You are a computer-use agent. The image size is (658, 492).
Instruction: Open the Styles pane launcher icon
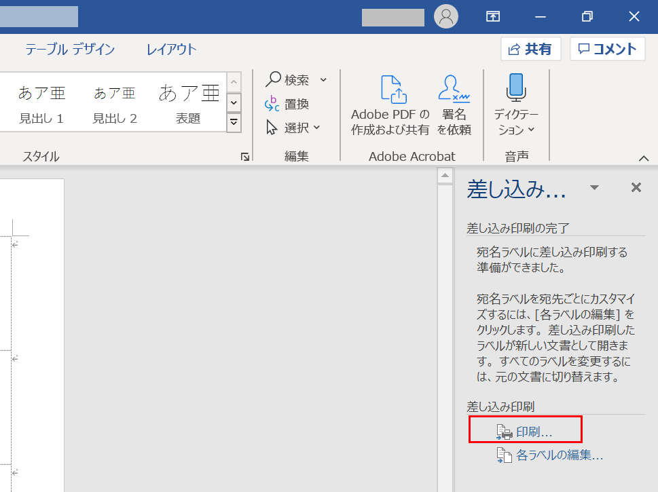pos(244,157)
